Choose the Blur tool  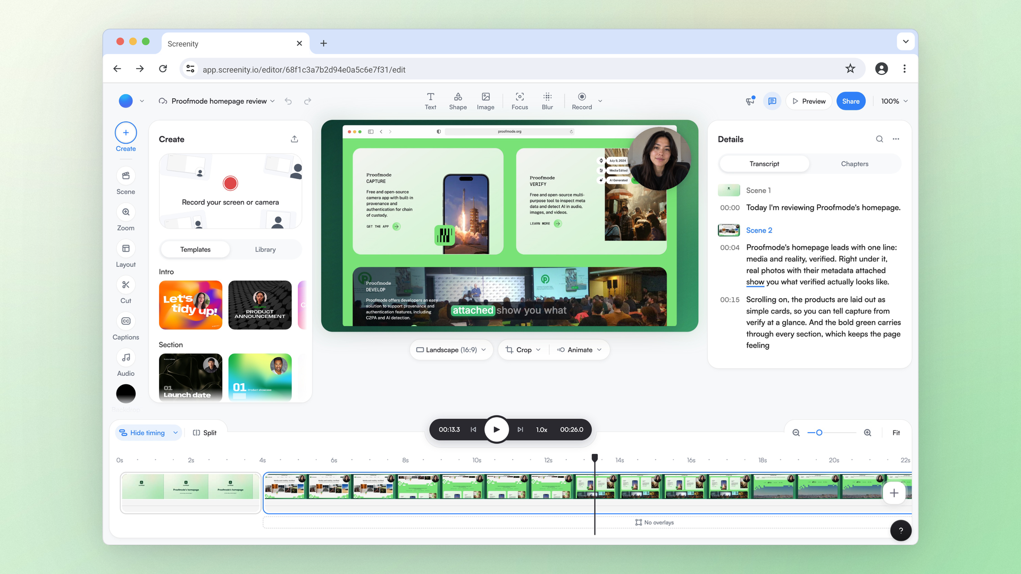point(547,101)
